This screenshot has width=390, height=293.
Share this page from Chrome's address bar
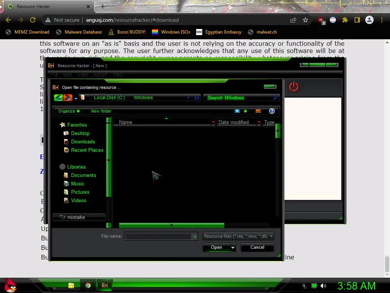click(293, 20)
